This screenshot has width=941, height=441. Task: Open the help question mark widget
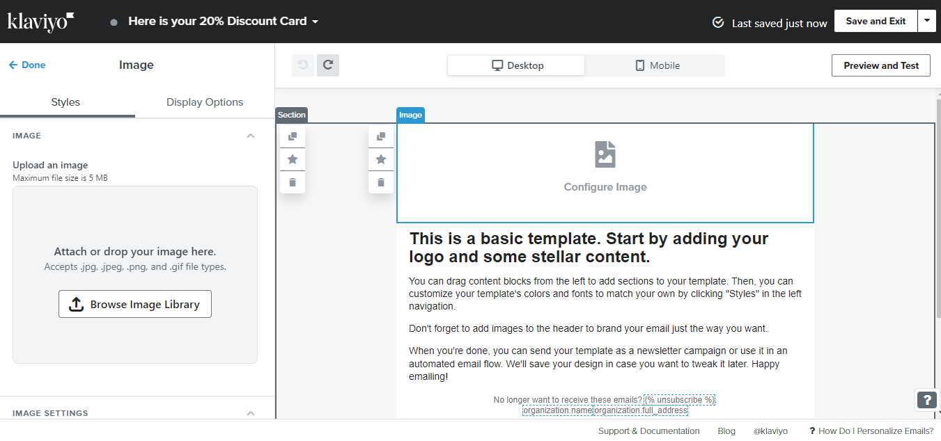[x=927, y=400]
